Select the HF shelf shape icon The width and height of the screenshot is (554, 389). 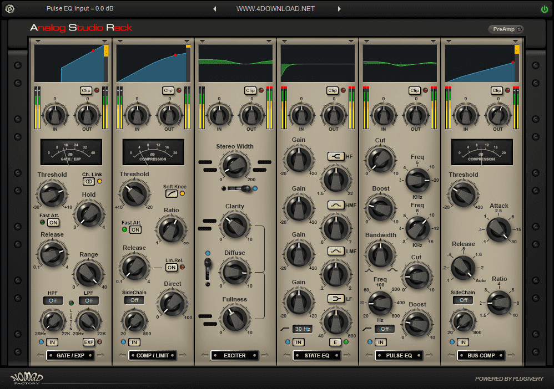pyautogui.click(x=336, y=156)
